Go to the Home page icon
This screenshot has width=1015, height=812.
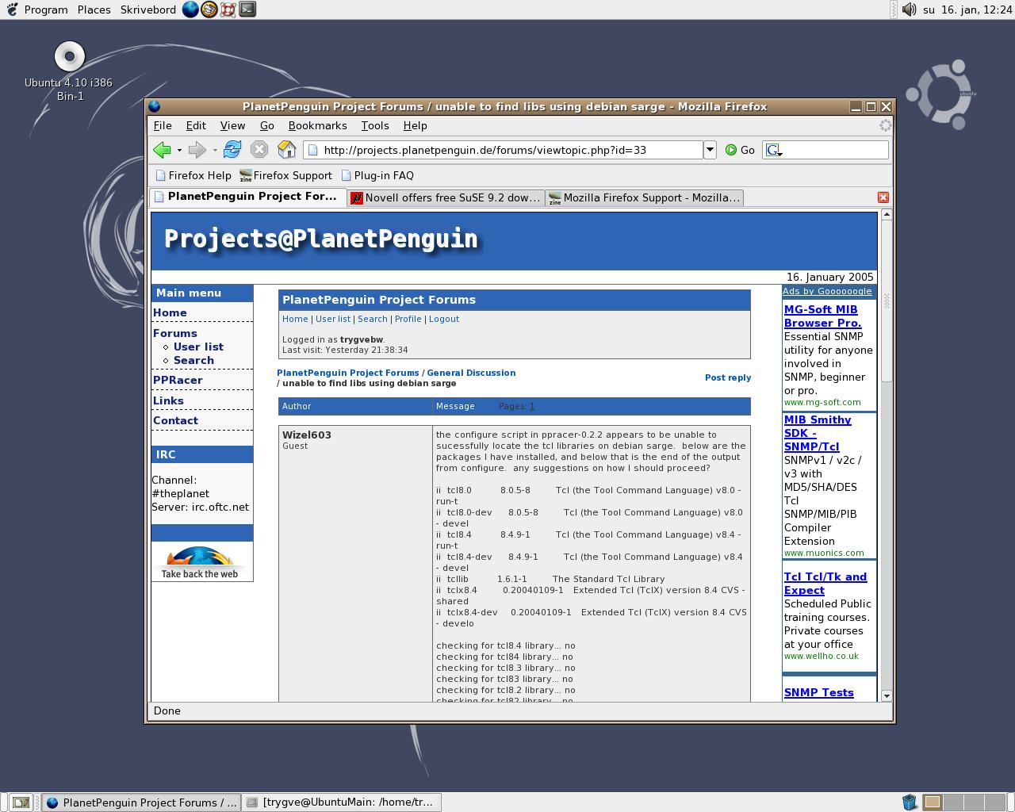(x=286, y=149)
